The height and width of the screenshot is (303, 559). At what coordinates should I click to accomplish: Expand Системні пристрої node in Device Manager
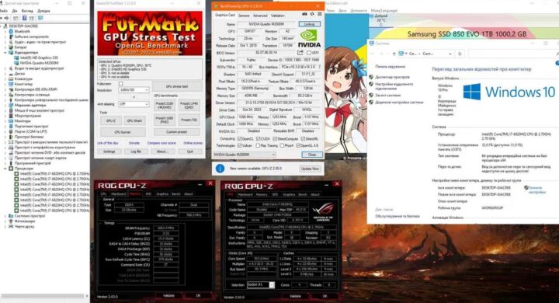(5, 215)
